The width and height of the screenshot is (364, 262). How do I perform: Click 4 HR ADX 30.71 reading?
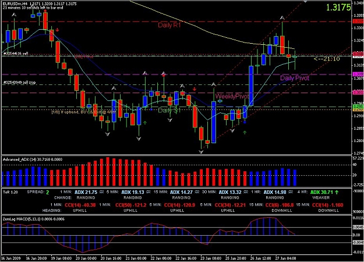point(321,192)
